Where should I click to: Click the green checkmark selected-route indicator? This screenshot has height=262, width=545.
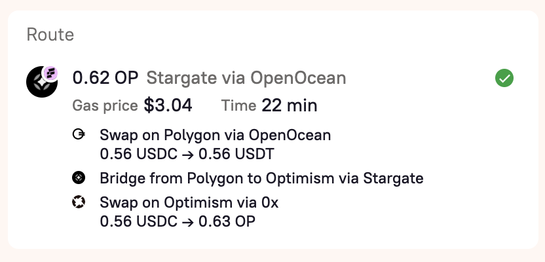[504, 78]
